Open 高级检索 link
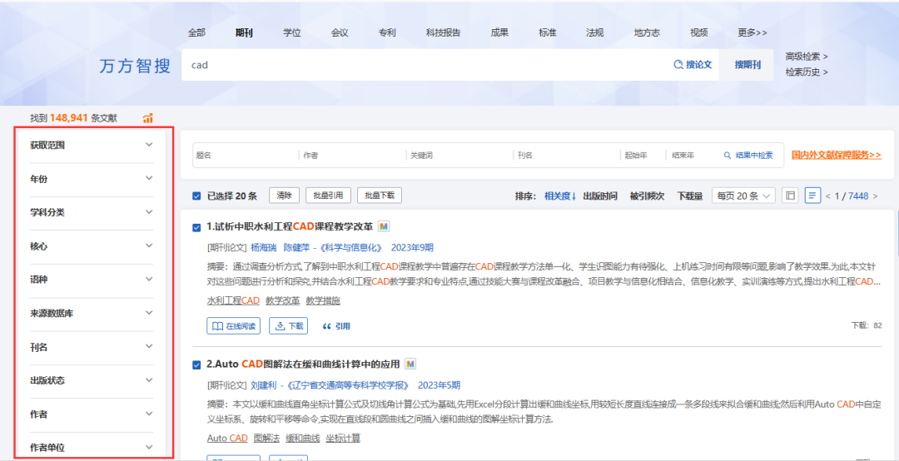Viewport: 899px width, 461px height. [806, 57]
